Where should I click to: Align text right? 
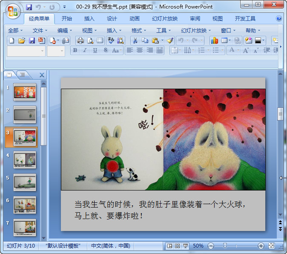click(150, 50)
